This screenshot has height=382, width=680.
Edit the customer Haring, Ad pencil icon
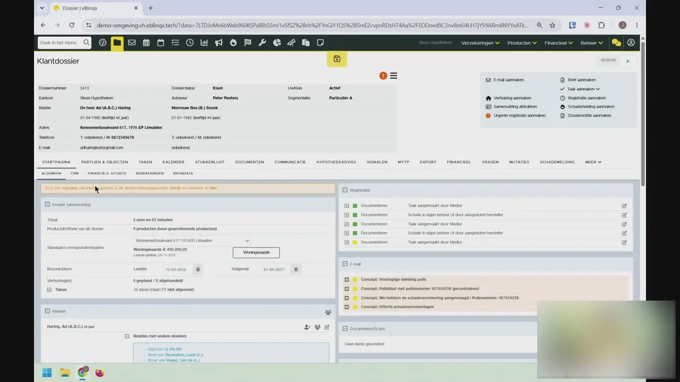327,327
